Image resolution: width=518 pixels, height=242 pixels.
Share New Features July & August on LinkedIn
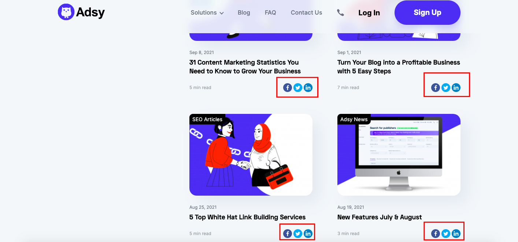pos(456,234)
